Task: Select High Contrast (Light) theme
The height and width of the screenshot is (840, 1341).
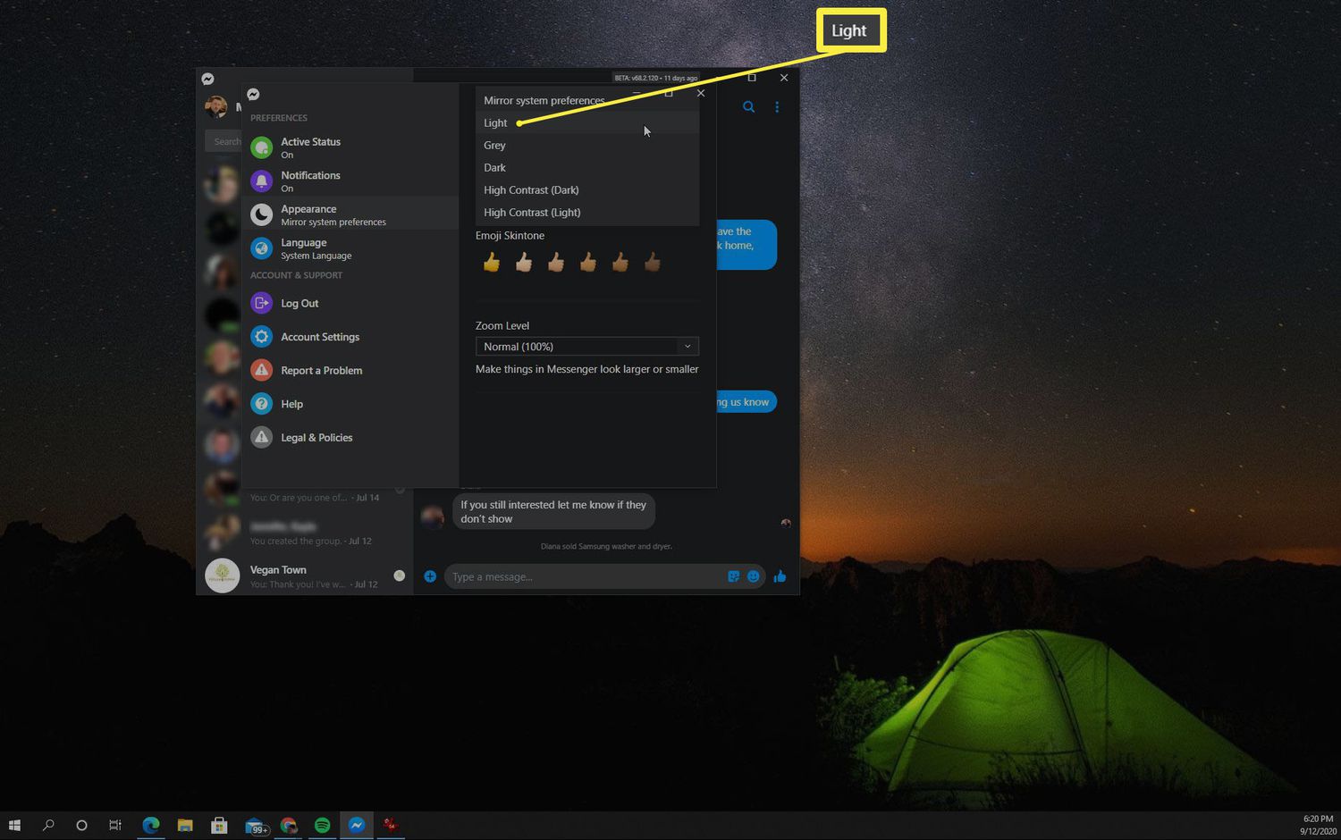Action: click(x=587, y=212)
